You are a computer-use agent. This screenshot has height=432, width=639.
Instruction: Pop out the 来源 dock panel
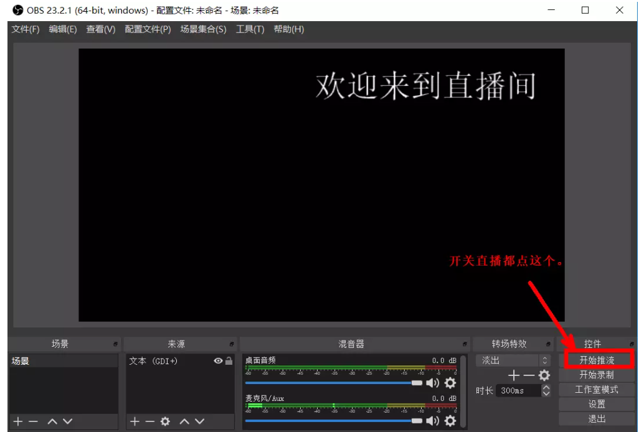click(232, 344)
